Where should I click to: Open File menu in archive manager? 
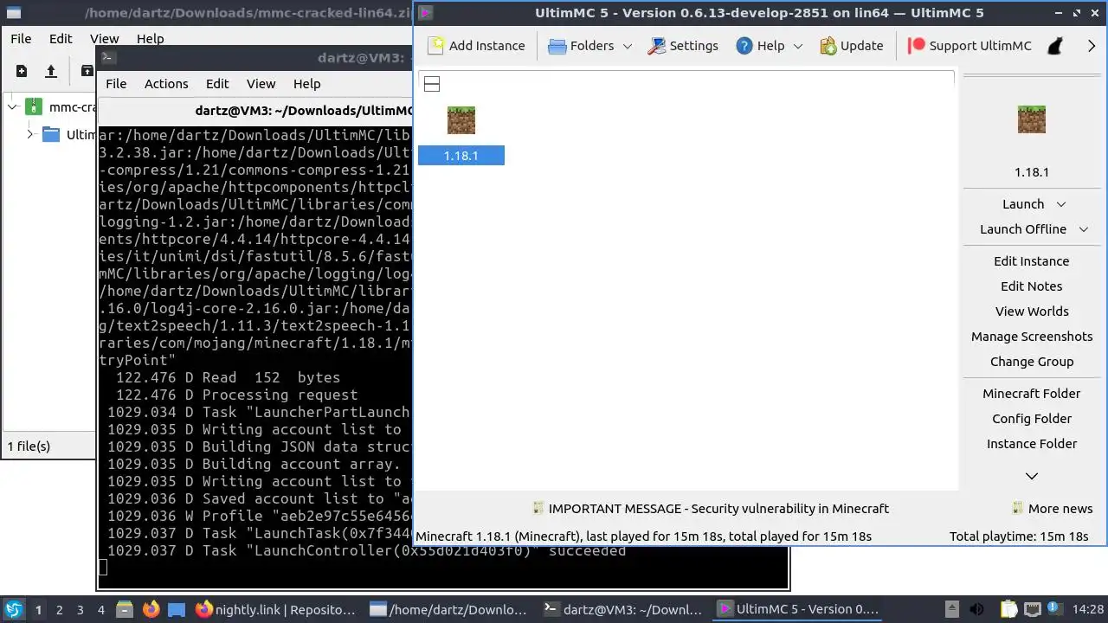21,39
